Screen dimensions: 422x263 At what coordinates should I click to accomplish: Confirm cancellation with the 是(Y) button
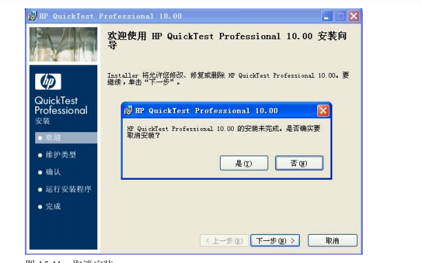[244, 163]
